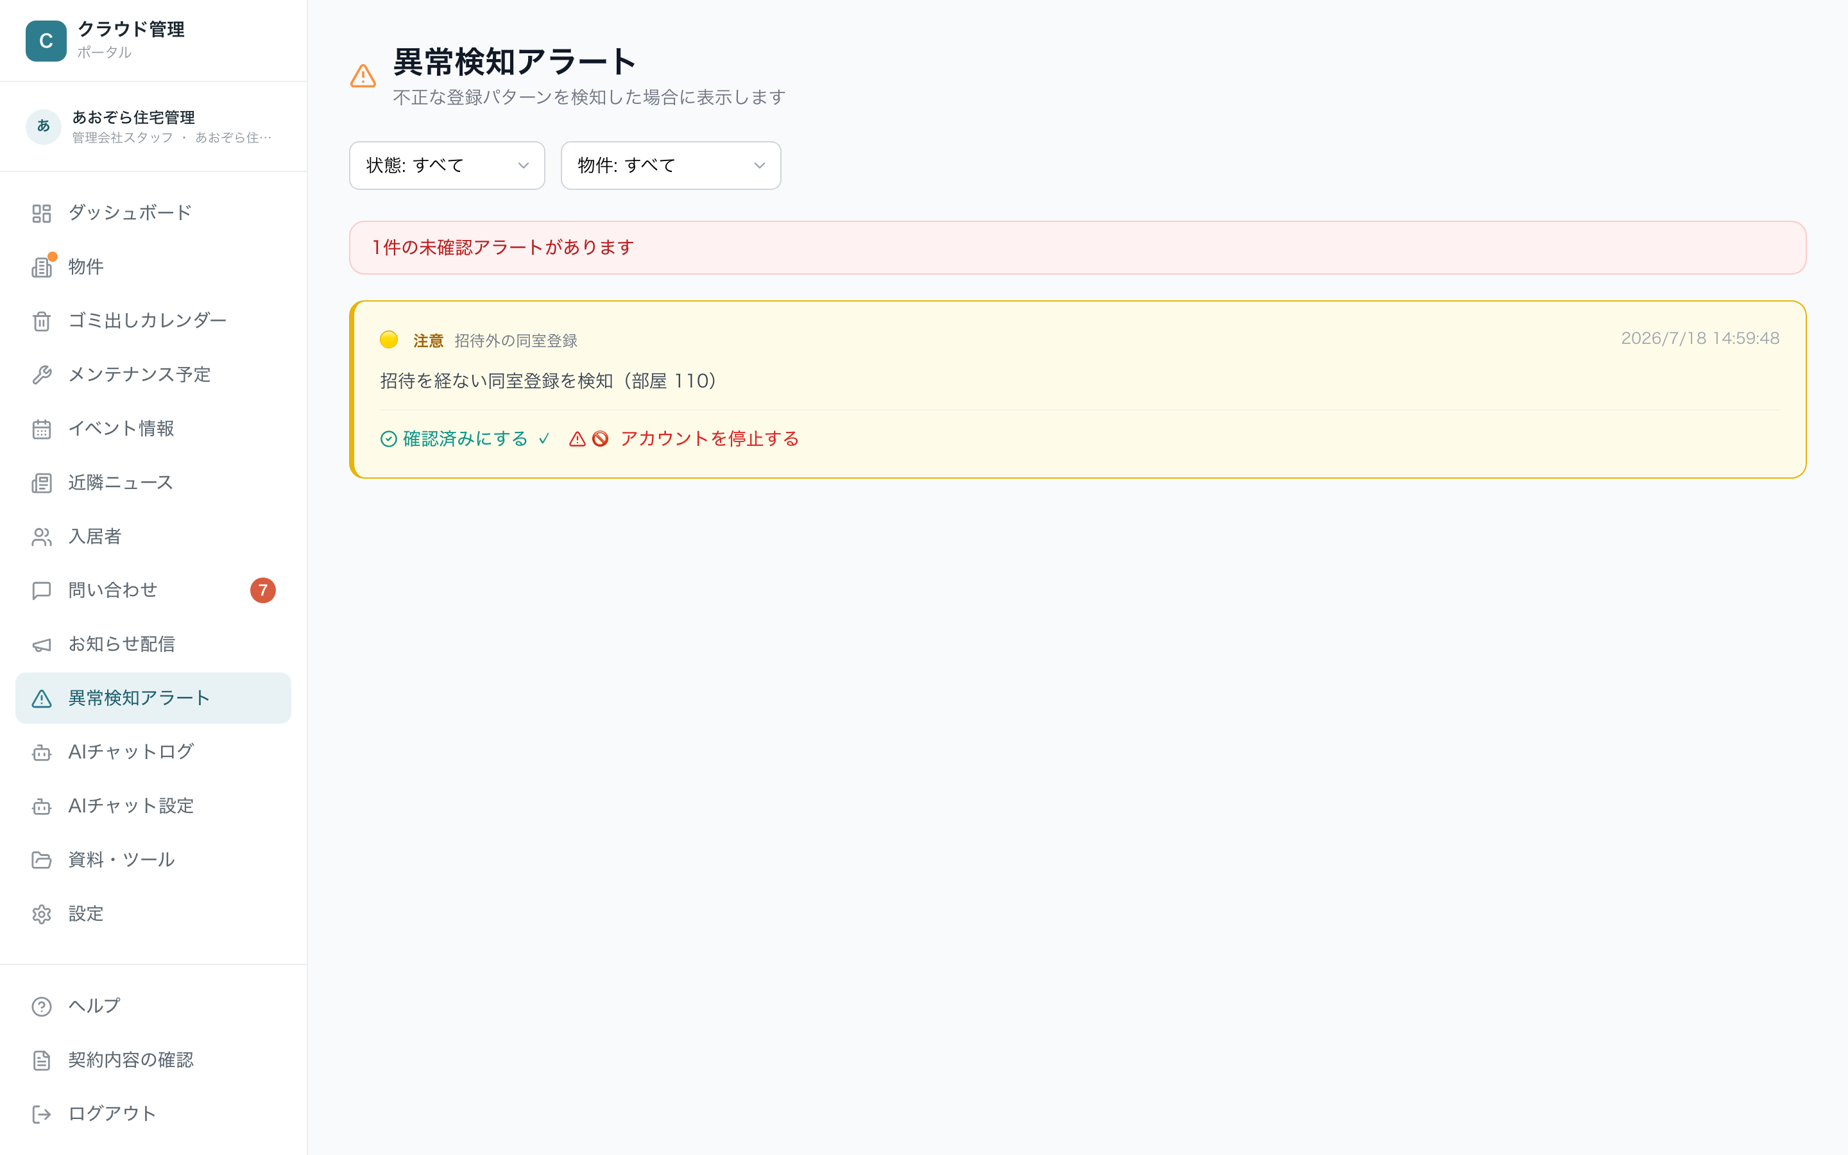Go to お知らせ配信

tap(153, 644)
